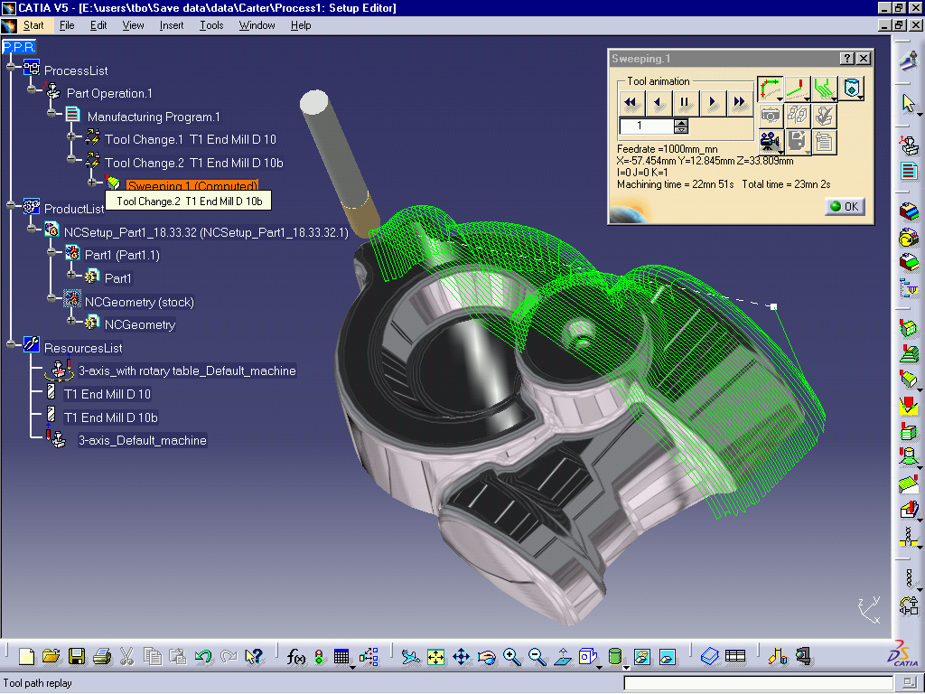This screenshot has height=694, width=925.
Task: Open the View menu
Action: (133, 25)
